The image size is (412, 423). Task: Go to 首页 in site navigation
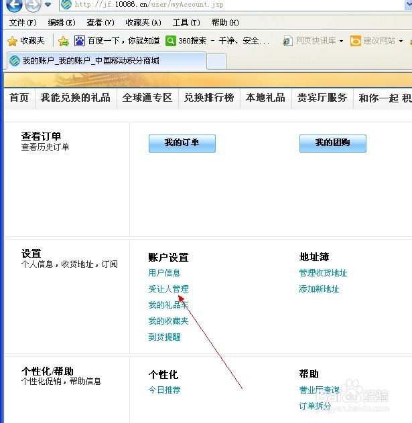pyautogui.click(x=19, y=98)
